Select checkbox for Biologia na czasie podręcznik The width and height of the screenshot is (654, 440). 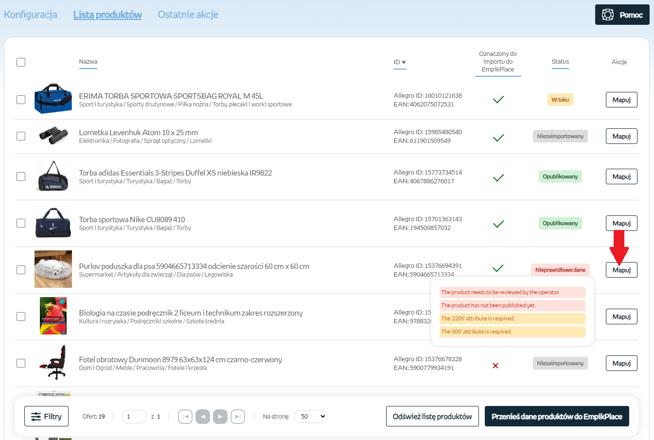coord(21,317)
